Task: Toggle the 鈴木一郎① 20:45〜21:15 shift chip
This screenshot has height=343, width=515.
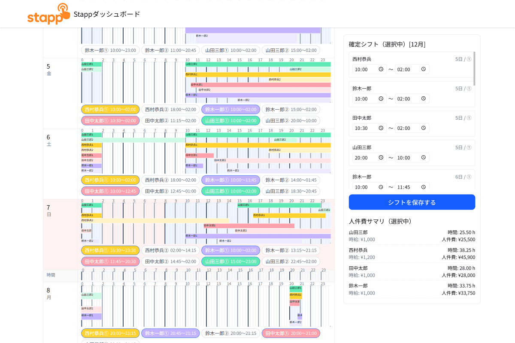Action: [x=170, y=333]
